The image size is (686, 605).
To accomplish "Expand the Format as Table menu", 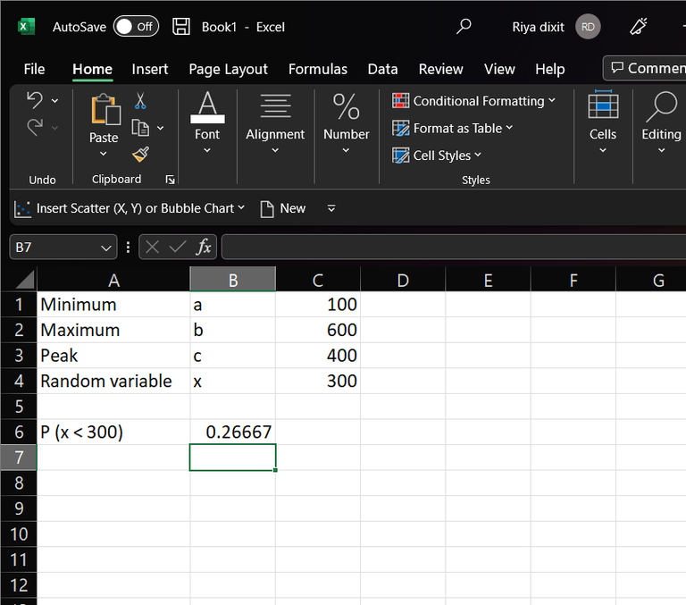I will point(453,128).
